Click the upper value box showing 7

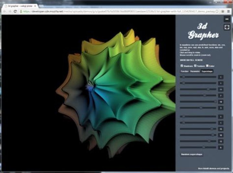coord(221,96)
